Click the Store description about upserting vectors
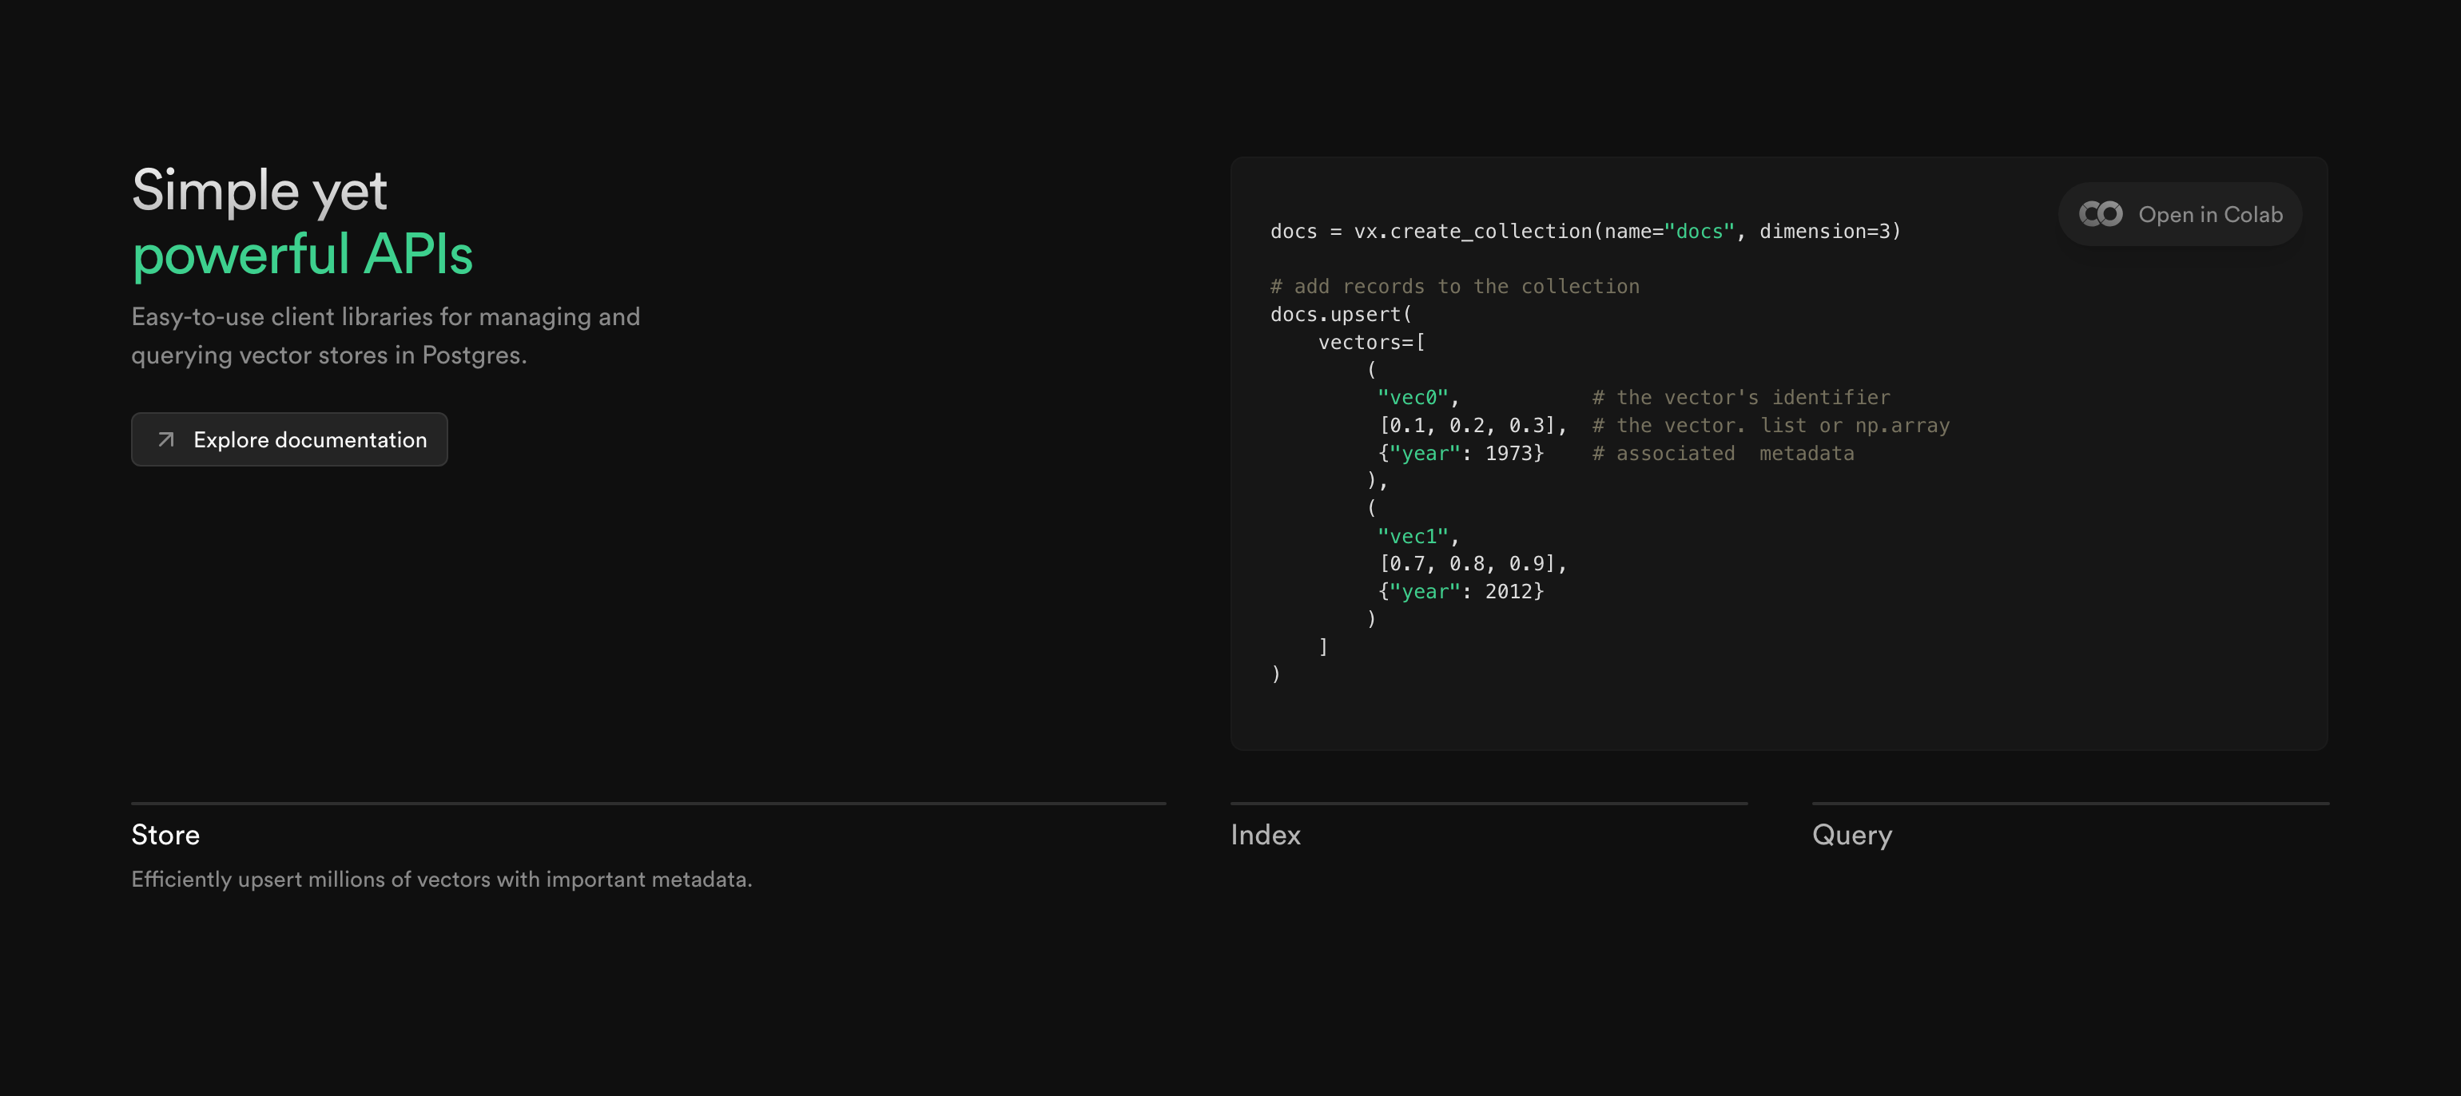This screenshot has width=2461, height=1096. [441, 879]
